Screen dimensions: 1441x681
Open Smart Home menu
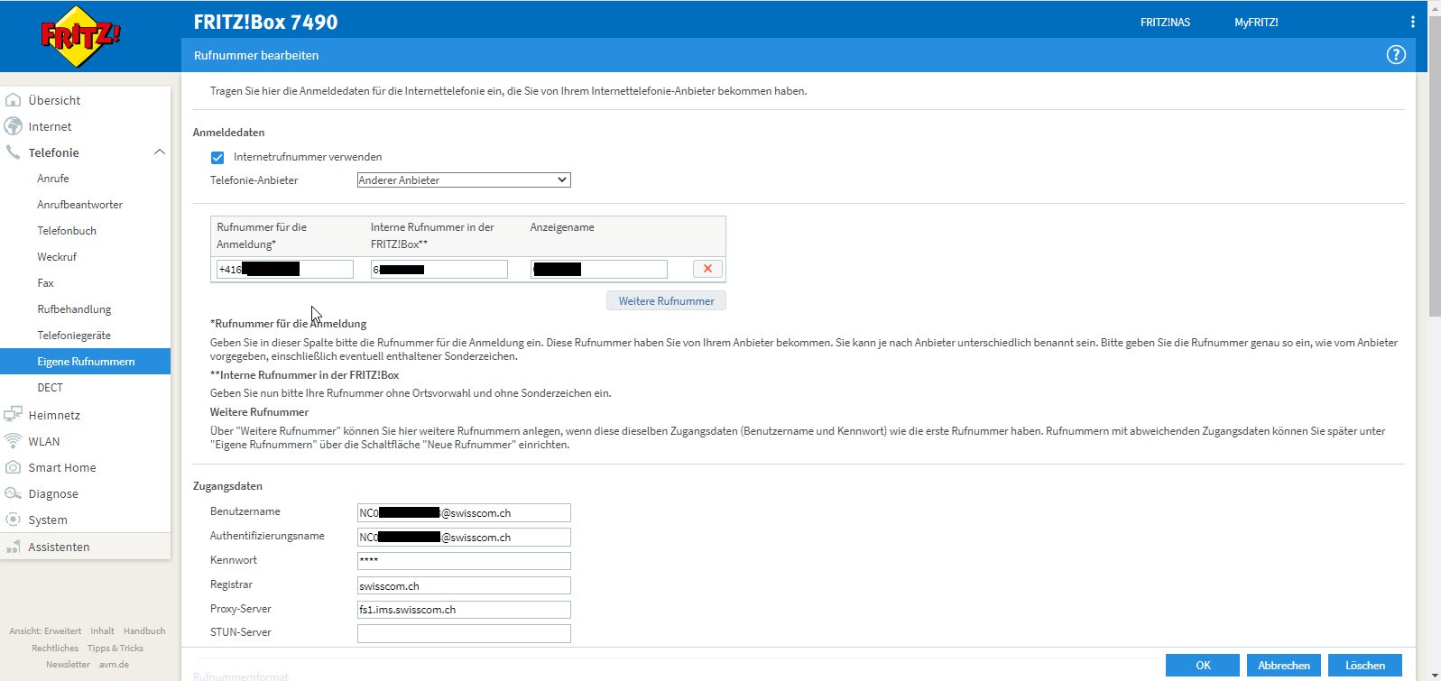coord(61,467)
